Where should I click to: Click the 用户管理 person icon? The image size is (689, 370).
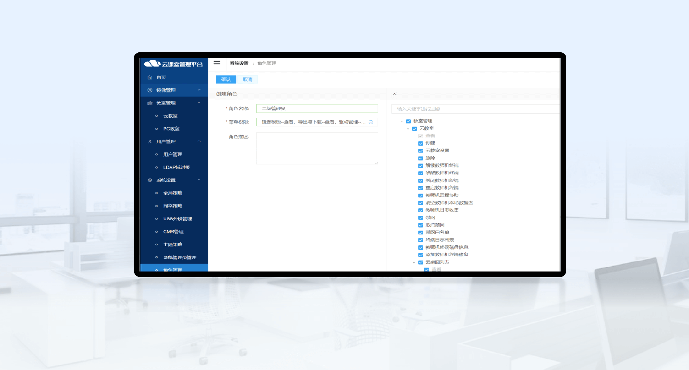point(149,141)
